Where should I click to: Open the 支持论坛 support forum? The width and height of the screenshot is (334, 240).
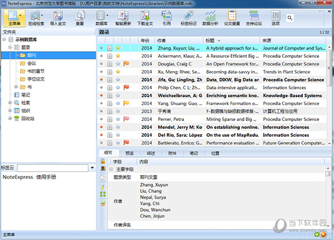(x=254, y=18)
